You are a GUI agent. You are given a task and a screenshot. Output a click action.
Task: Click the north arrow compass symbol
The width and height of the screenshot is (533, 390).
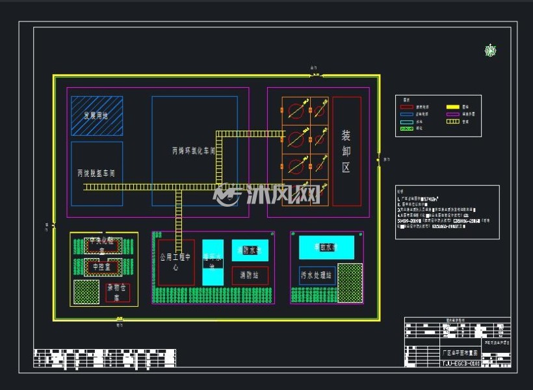[x=490, y=50]
